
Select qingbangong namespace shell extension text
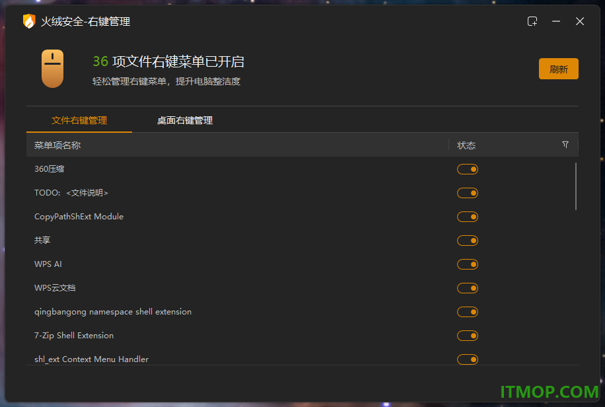[113, 312]
